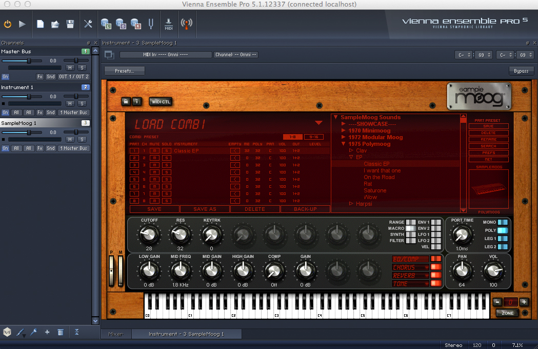Click the save project floppy icon
Screen dimensions: 538x349
(x=70, y=24)
